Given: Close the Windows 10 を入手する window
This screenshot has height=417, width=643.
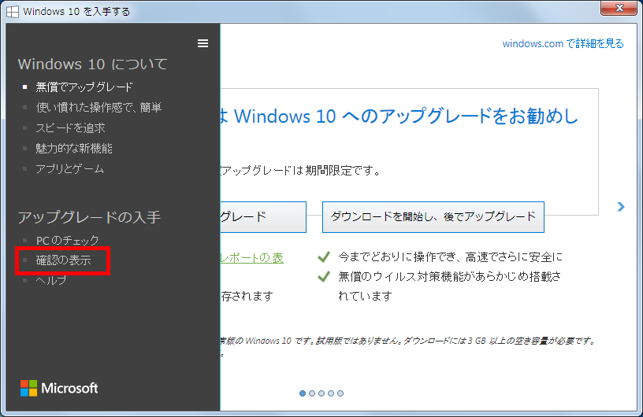Looking at the screenshot, I should 619,8.
